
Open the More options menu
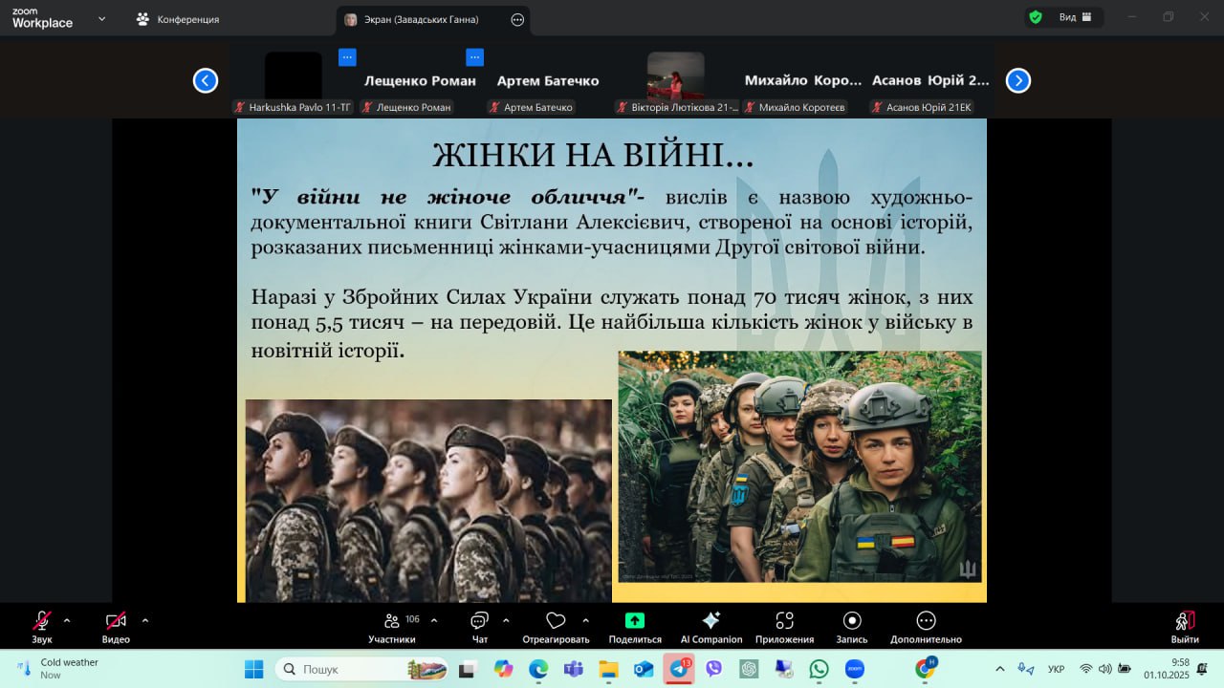click(926, 626)
